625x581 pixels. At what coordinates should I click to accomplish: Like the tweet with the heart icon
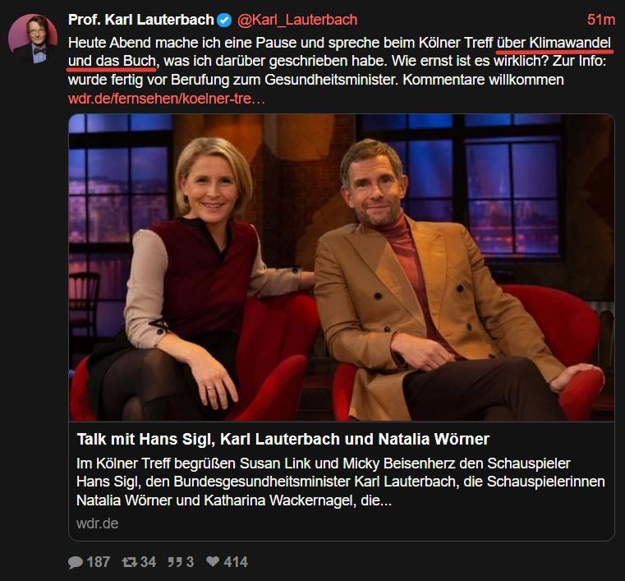[x=213, y=561]
